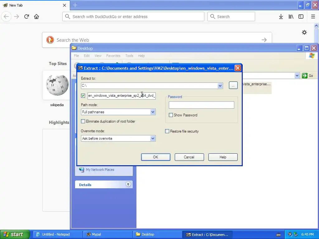This screenshot has width=319, height=239.
Task: Open the Explorer address bar dropdown
Action: (x=297, y=76)
